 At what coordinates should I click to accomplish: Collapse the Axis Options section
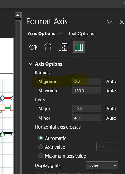tap(31, 64)
